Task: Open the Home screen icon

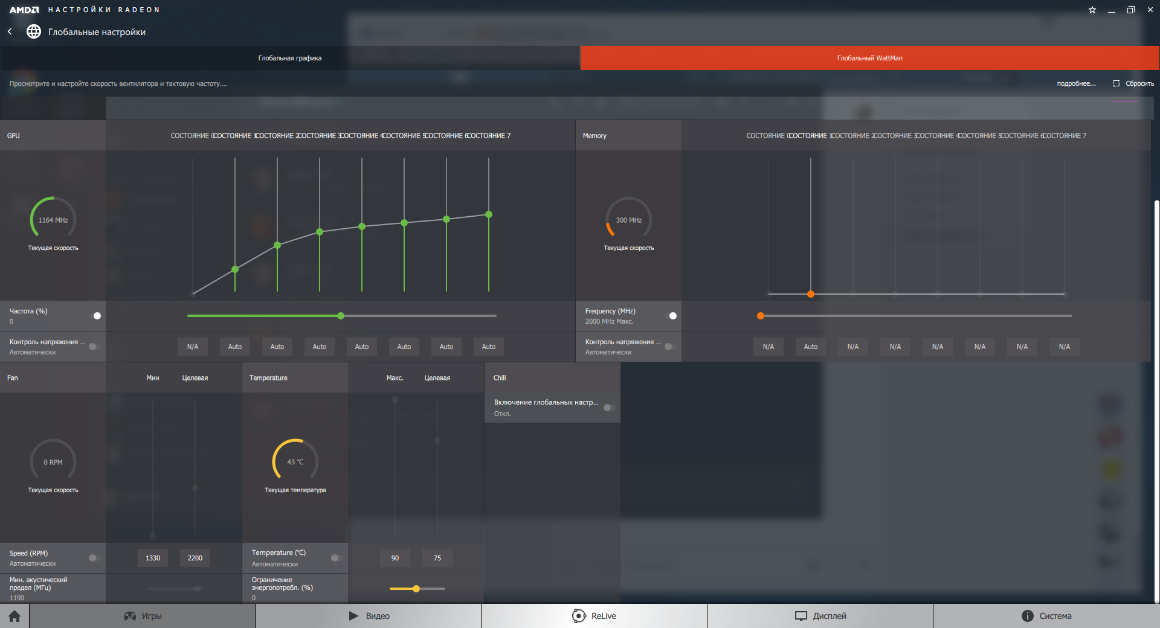Action: pyautogui.click(x=14, y=616)
